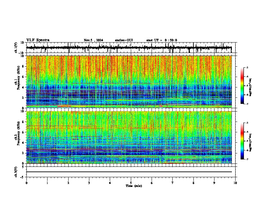
Task: Click the '-3' label on ch.1 colorbar
Action: (247, 67)
